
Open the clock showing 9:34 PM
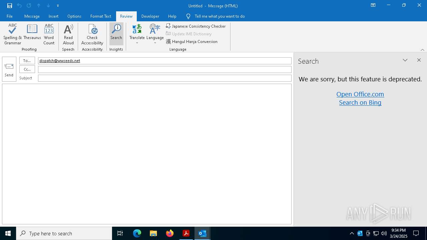pyautogui.click(x=399, y=233)
